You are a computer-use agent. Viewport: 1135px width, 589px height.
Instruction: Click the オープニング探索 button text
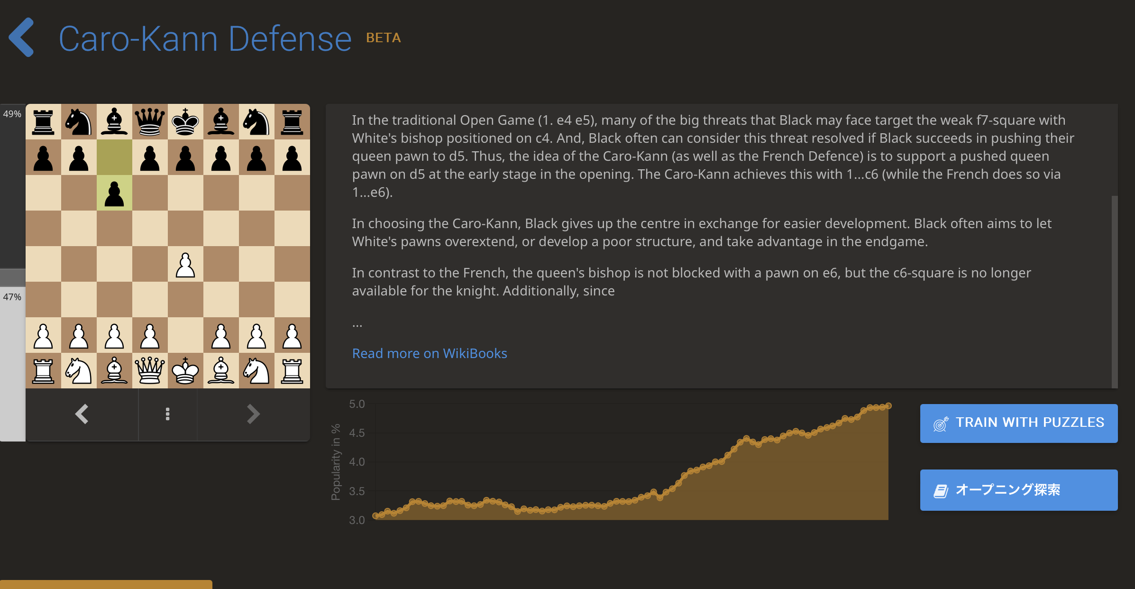[x=1007, y=490]
